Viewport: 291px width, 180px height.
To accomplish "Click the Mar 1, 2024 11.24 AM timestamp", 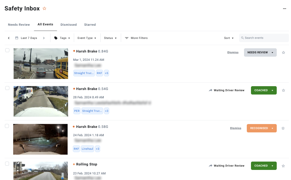I will [x=88, y=60].
